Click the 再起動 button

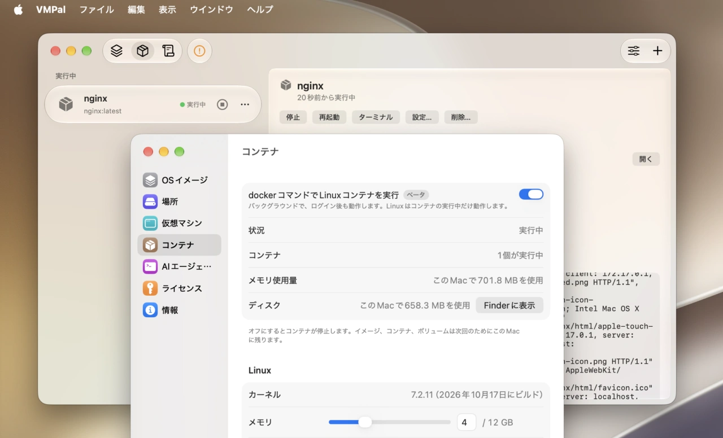click(x=329, y=117)
